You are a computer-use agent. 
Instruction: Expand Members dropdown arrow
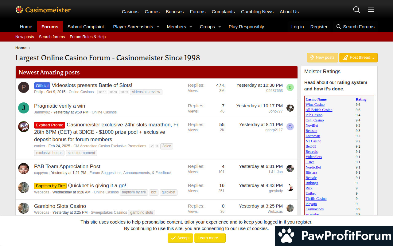191,27
